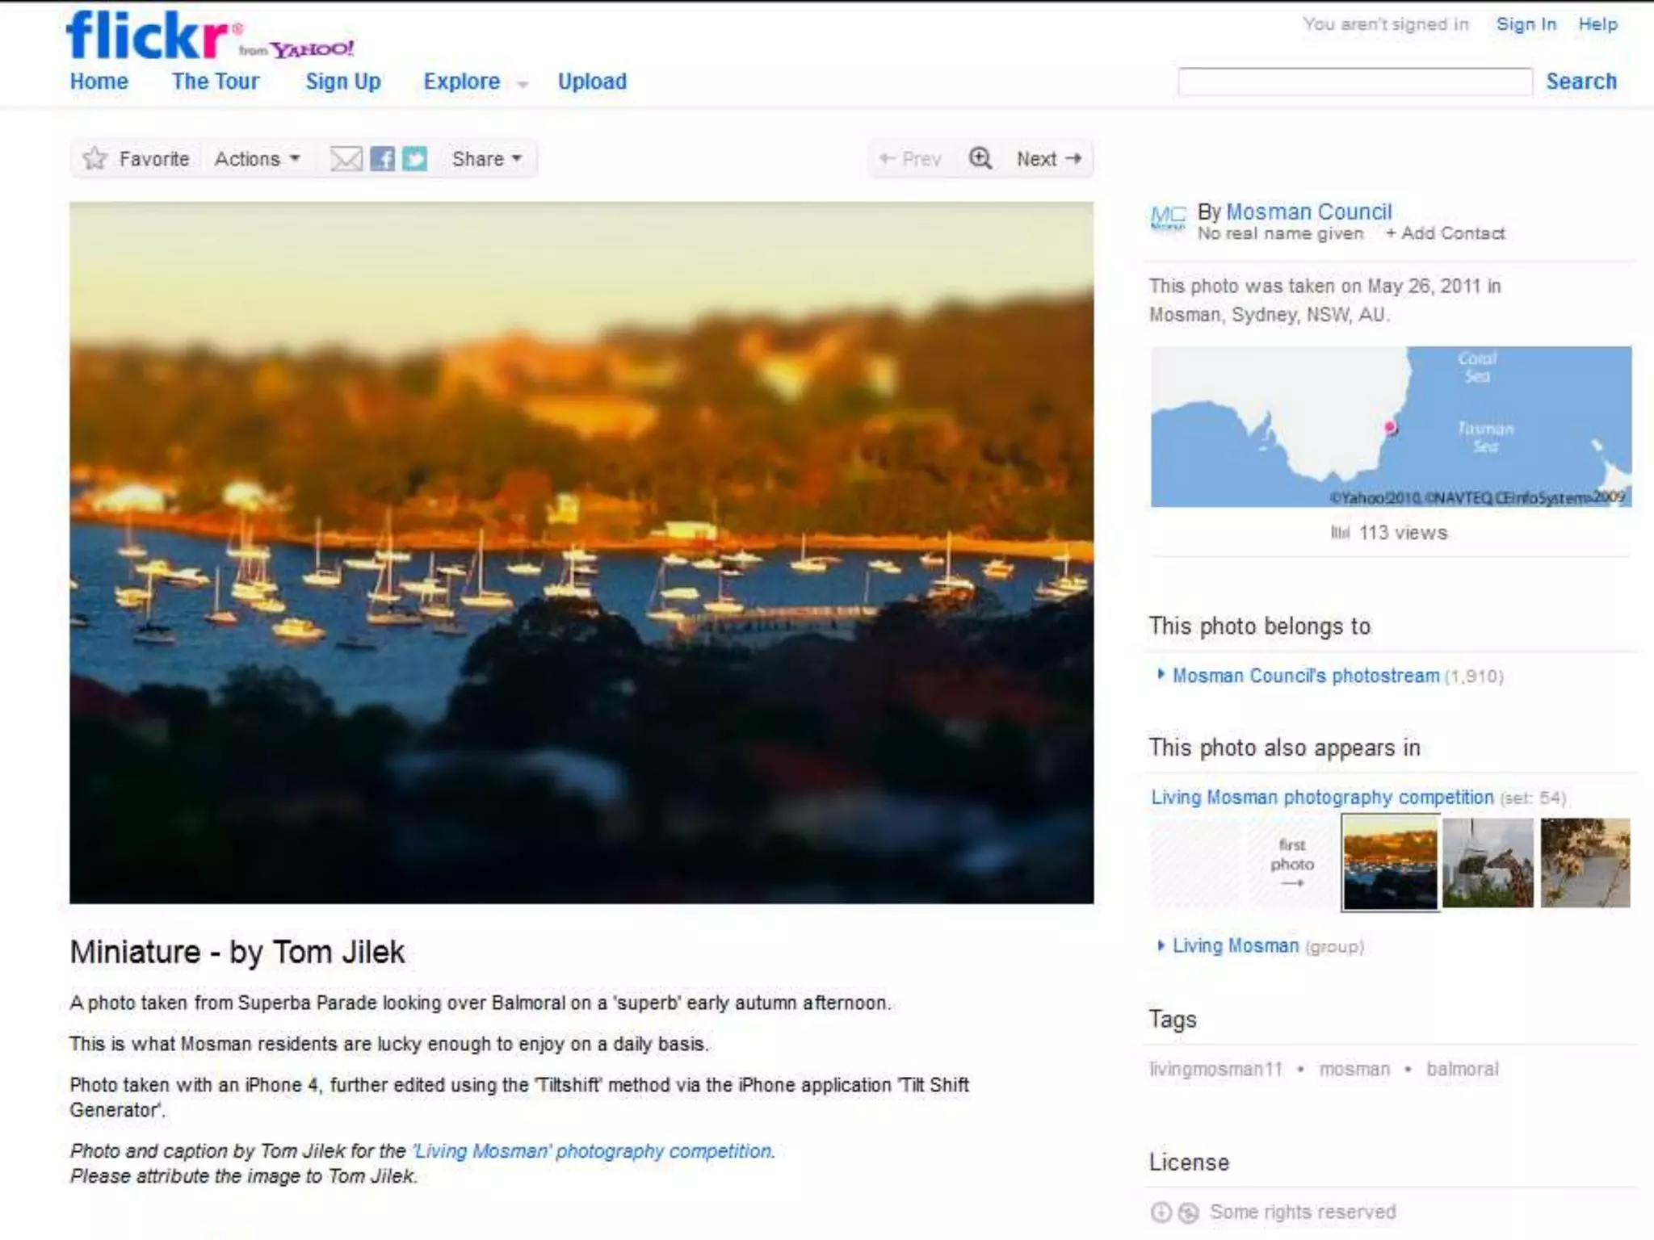Click the Sign In link
Viewport: 1654px width, 1240px height.
click(1526, 24)
